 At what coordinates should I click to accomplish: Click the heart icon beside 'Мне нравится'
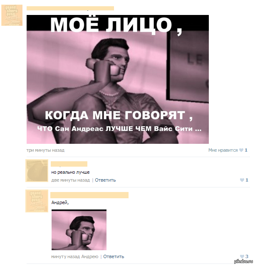(241, 150)
